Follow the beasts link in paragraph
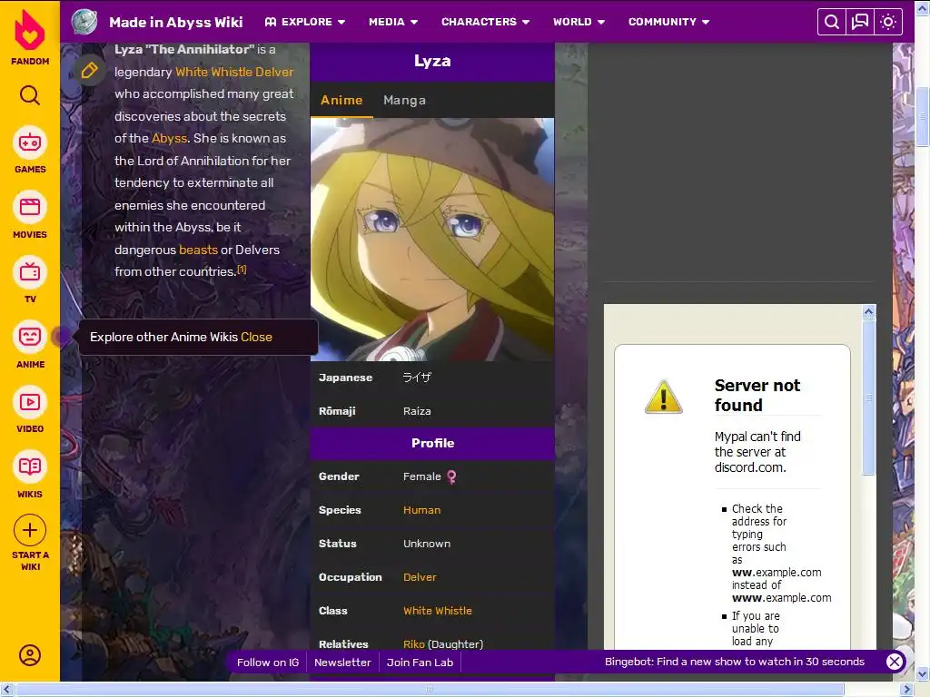Viewport: 930px width, 697px height. [x=199, y=250]
